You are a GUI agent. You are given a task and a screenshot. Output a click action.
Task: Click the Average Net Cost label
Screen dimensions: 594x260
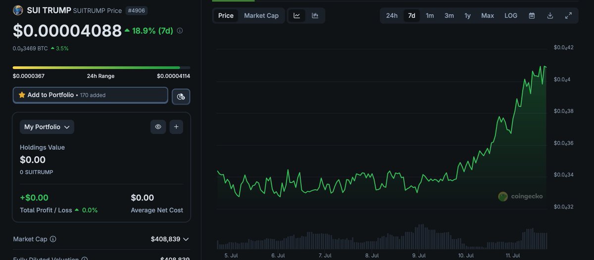click(157, 210)
